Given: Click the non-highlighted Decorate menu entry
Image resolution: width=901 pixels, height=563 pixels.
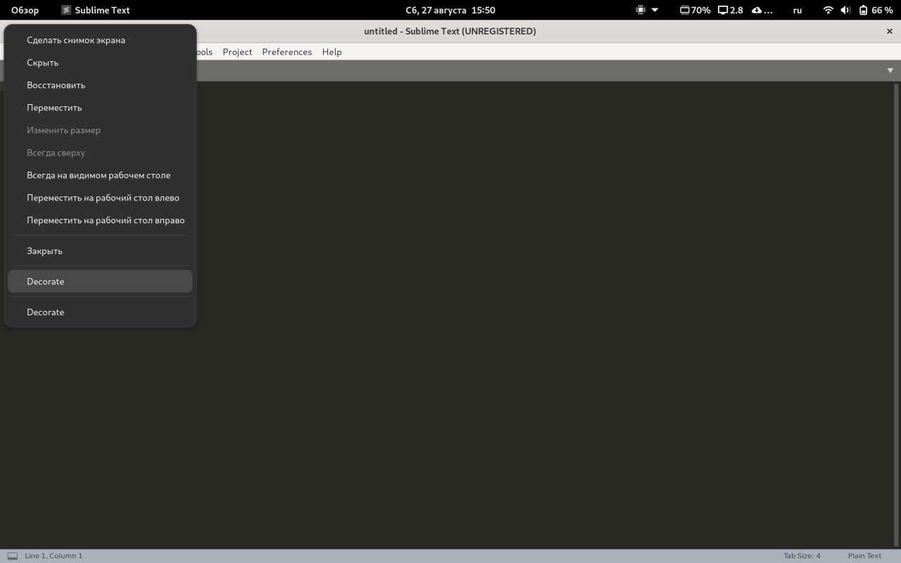Looking at the screenshot, I should tap(100, 312).
